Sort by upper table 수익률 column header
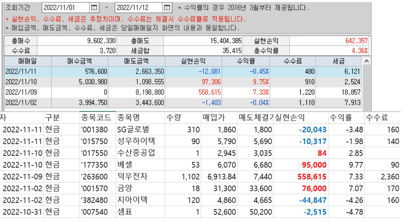This screenshot has width=403, height=221. coord(246,61)
